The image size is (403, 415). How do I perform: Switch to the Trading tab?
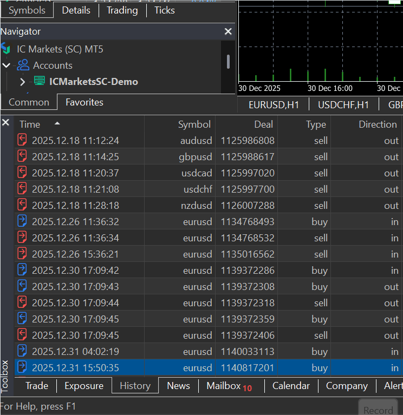122,10
